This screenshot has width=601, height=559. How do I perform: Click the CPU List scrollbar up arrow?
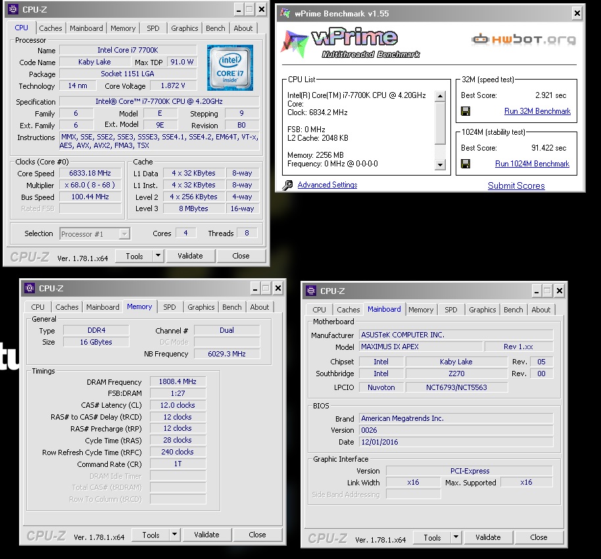[440, 96]
